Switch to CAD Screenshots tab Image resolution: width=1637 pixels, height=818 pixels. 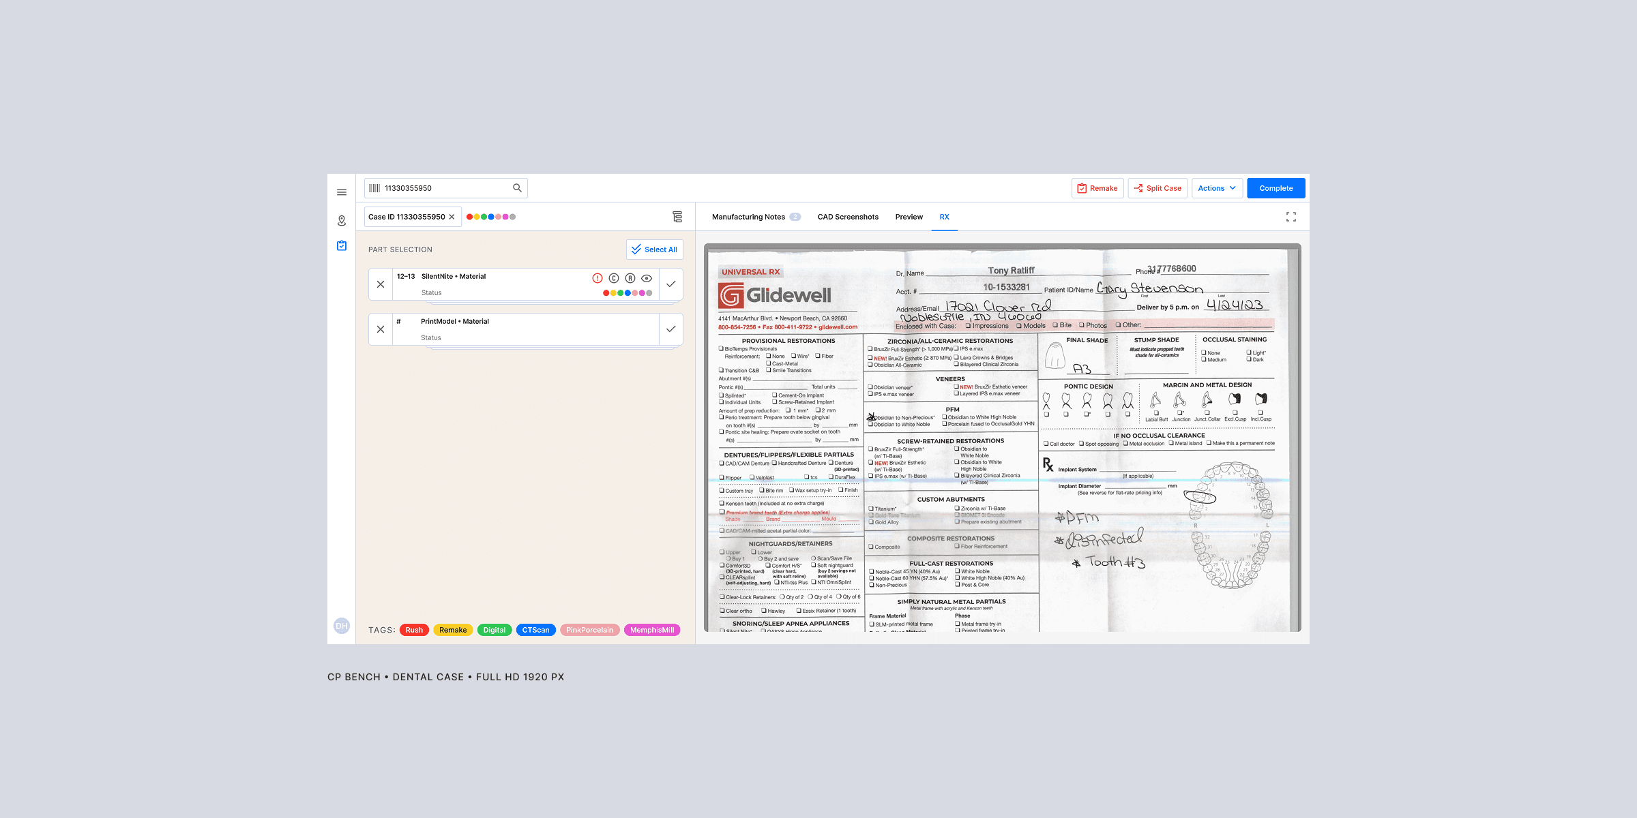pyautogui.click(x=848, y=217)
